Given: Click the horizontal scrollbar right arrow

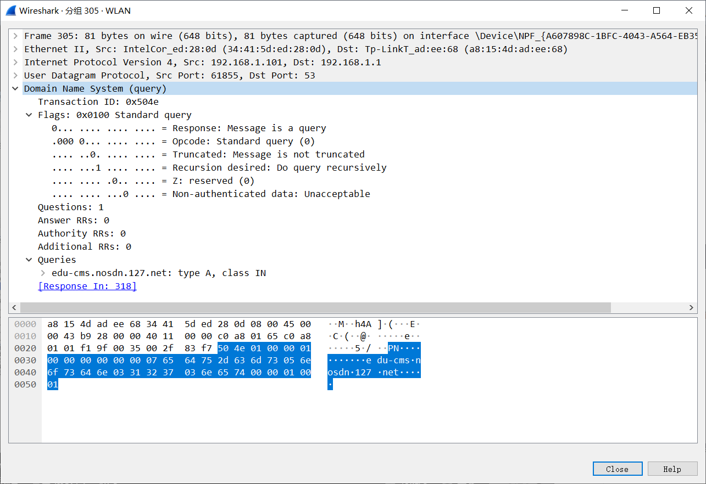Looking at the screenshot, I should pos(692,308).
